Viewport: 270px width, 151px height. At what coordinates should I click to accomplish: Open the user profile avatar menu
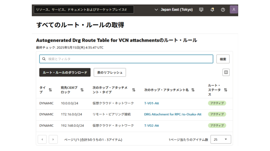tap(234, 10)
